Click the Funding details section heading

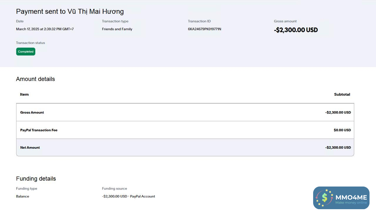coord(36,179)
